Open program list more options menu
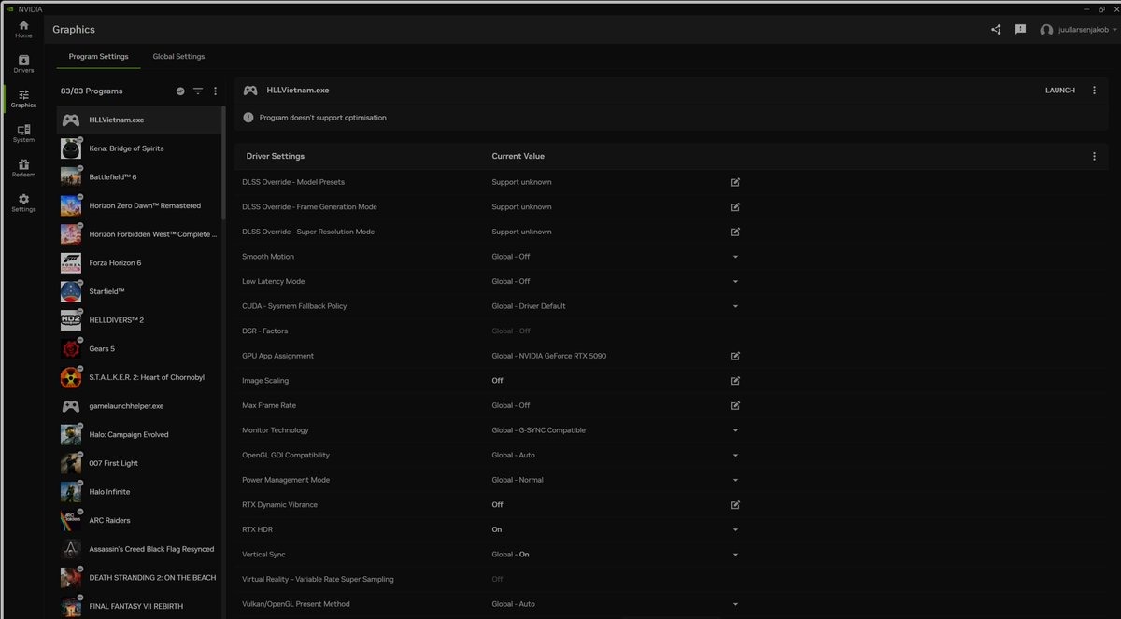This screenshot has width=1121, height=619. [216, 91]
